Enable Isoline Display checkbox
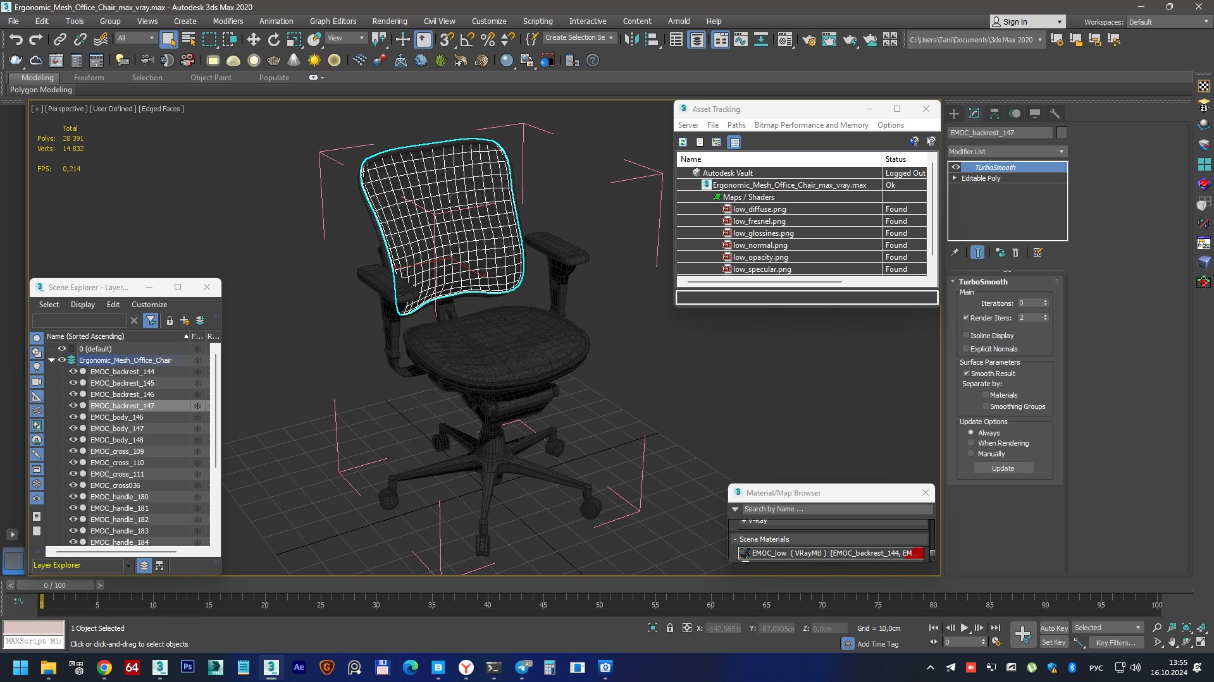This screenshot has width=1214, height=682. coord(966,336)
